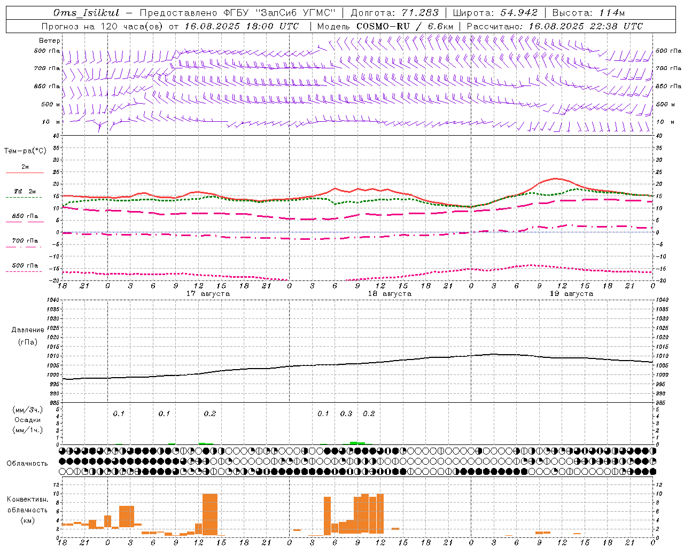Click the green precipitation bar on 18 августа
This screenshot has width=684, height=547.
(x=357, y=443)
